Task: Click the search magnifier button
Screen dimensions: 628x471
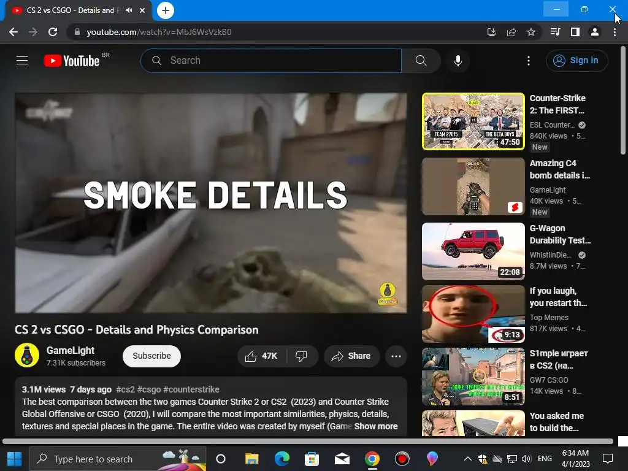Action: pos(421,61)
